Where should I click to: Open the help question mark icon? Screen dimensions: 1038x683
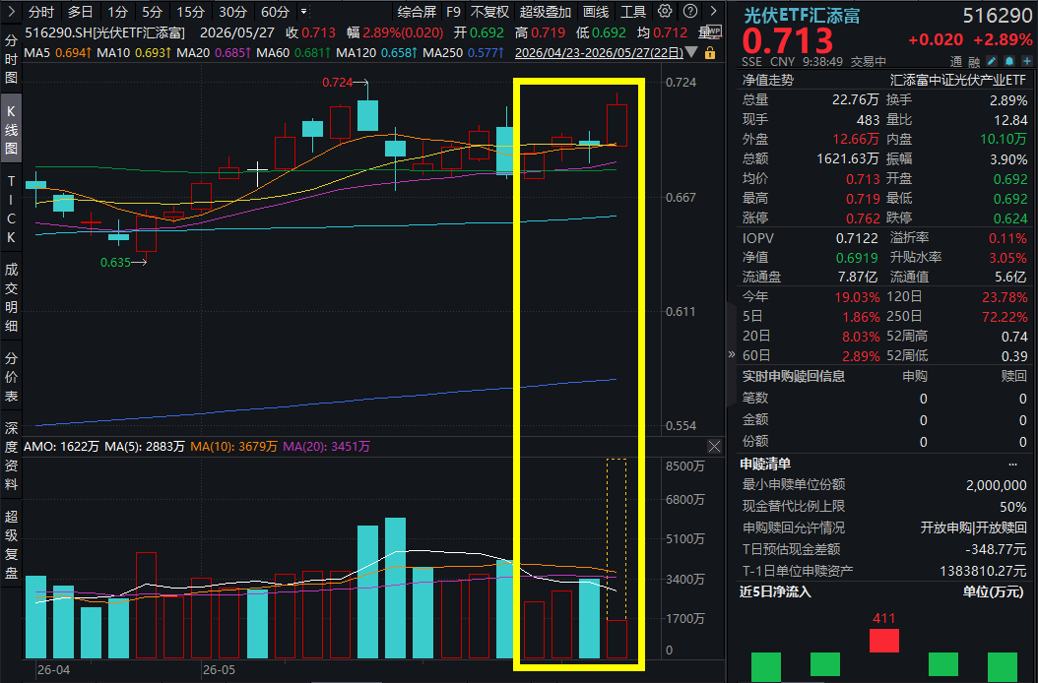coord(689,11)
